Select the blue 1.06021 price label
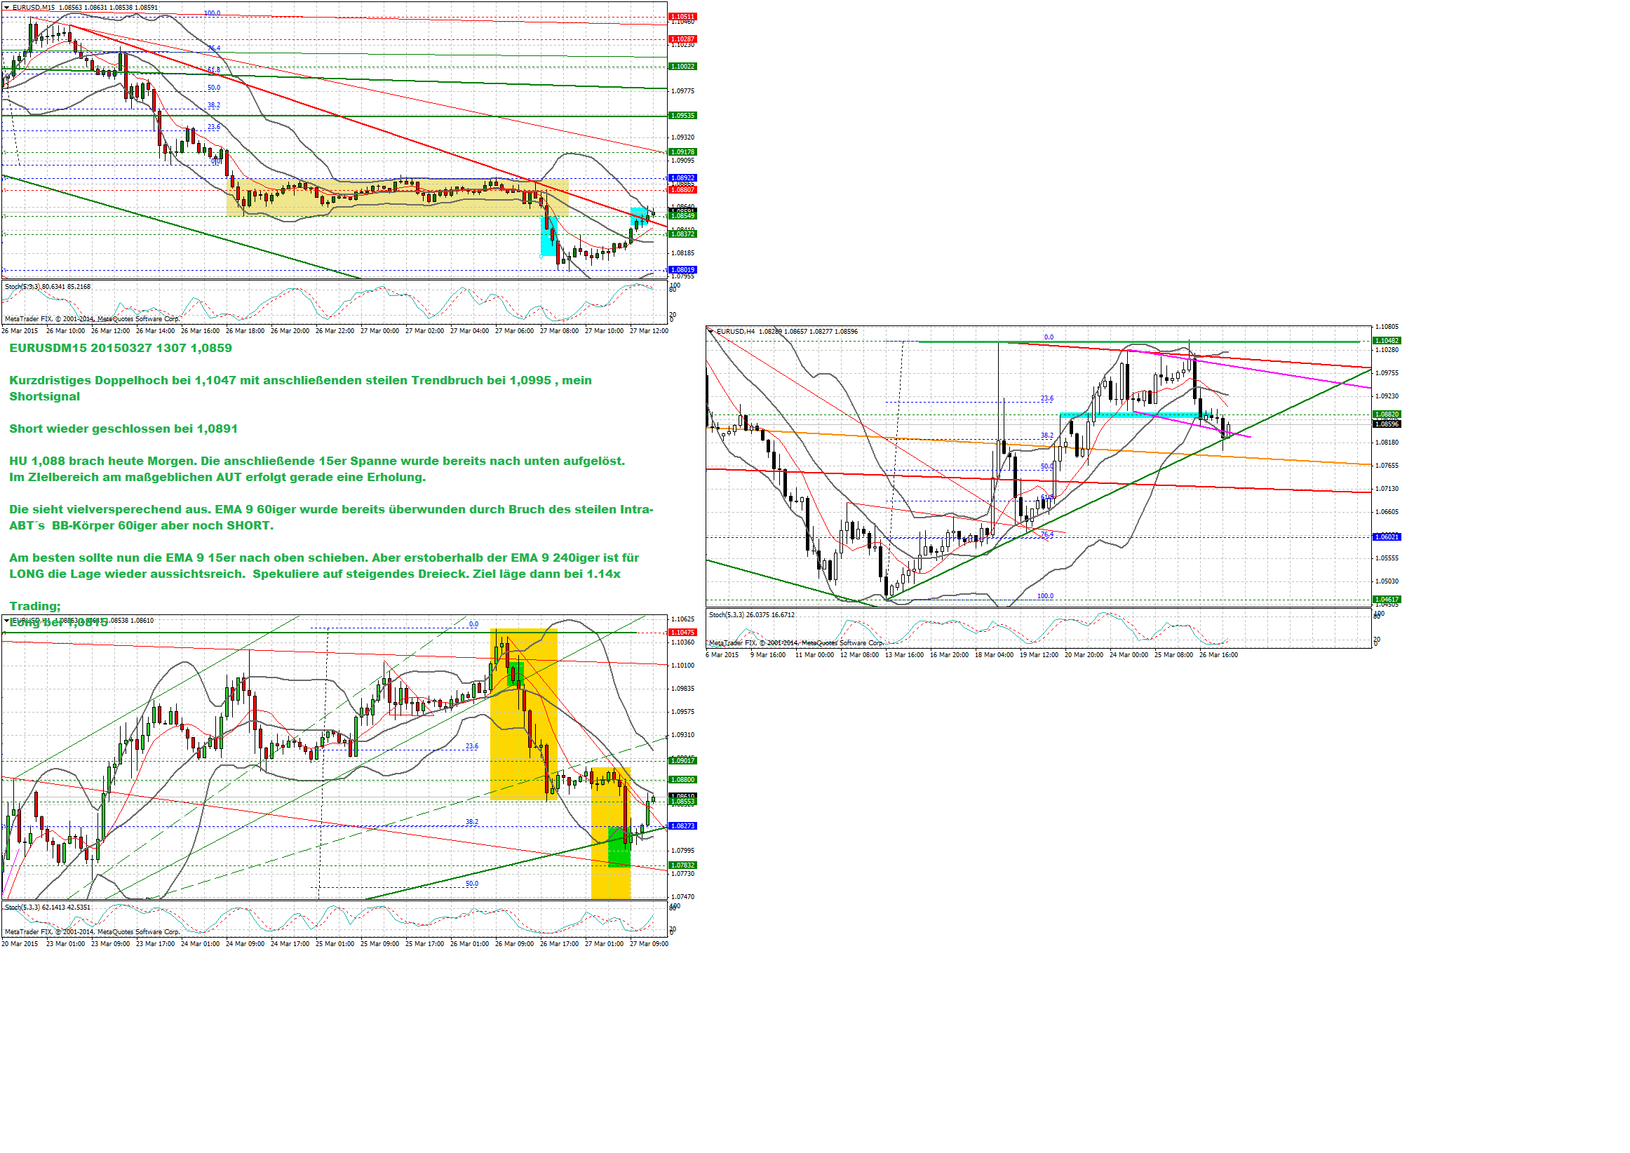 pos(1387,537)
